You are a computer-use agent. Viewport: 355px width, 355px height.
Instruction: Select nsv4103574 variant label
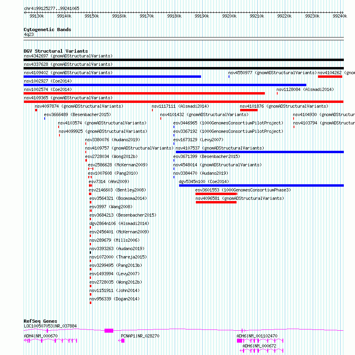coord(102,123)
